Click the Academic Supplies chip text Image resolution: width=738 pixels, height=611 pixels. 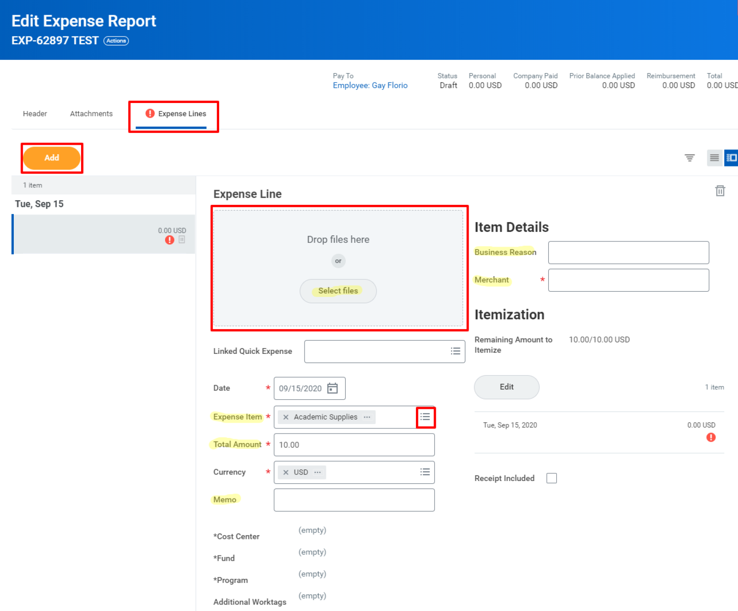click(x=325, y=417)
